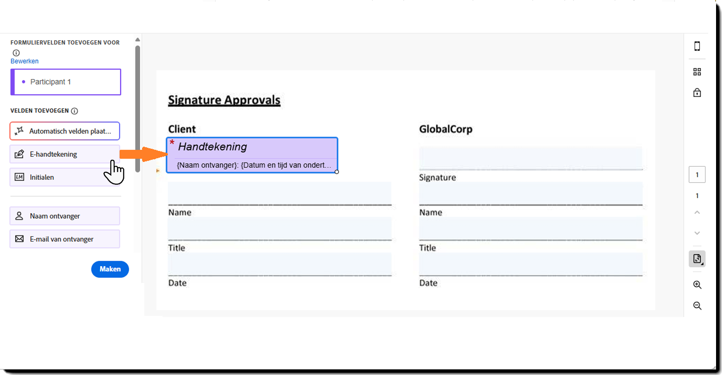722x375 pixels.
Task: Click the page number input box
Action: coord(697,175)
